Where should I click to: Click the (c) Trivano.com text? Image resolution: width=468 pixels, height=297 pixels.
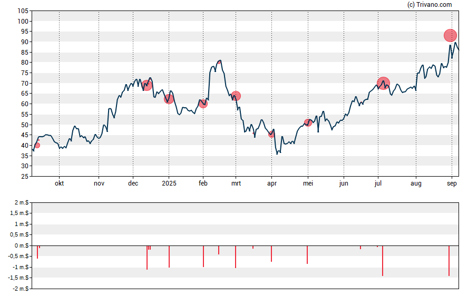tap(430, 4)
